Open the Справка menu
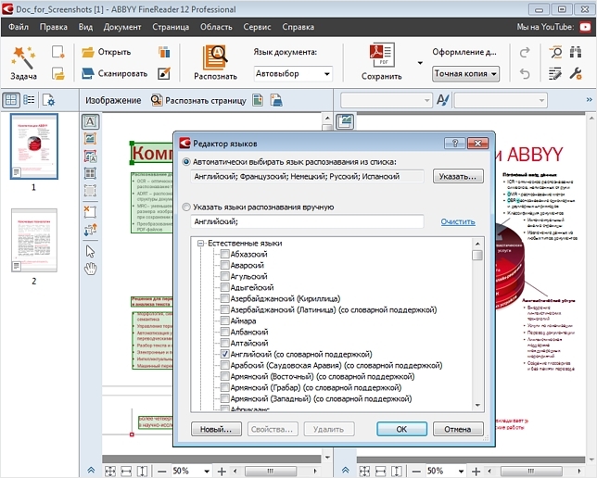Screen dimensions: 597x478 [298, 27]
